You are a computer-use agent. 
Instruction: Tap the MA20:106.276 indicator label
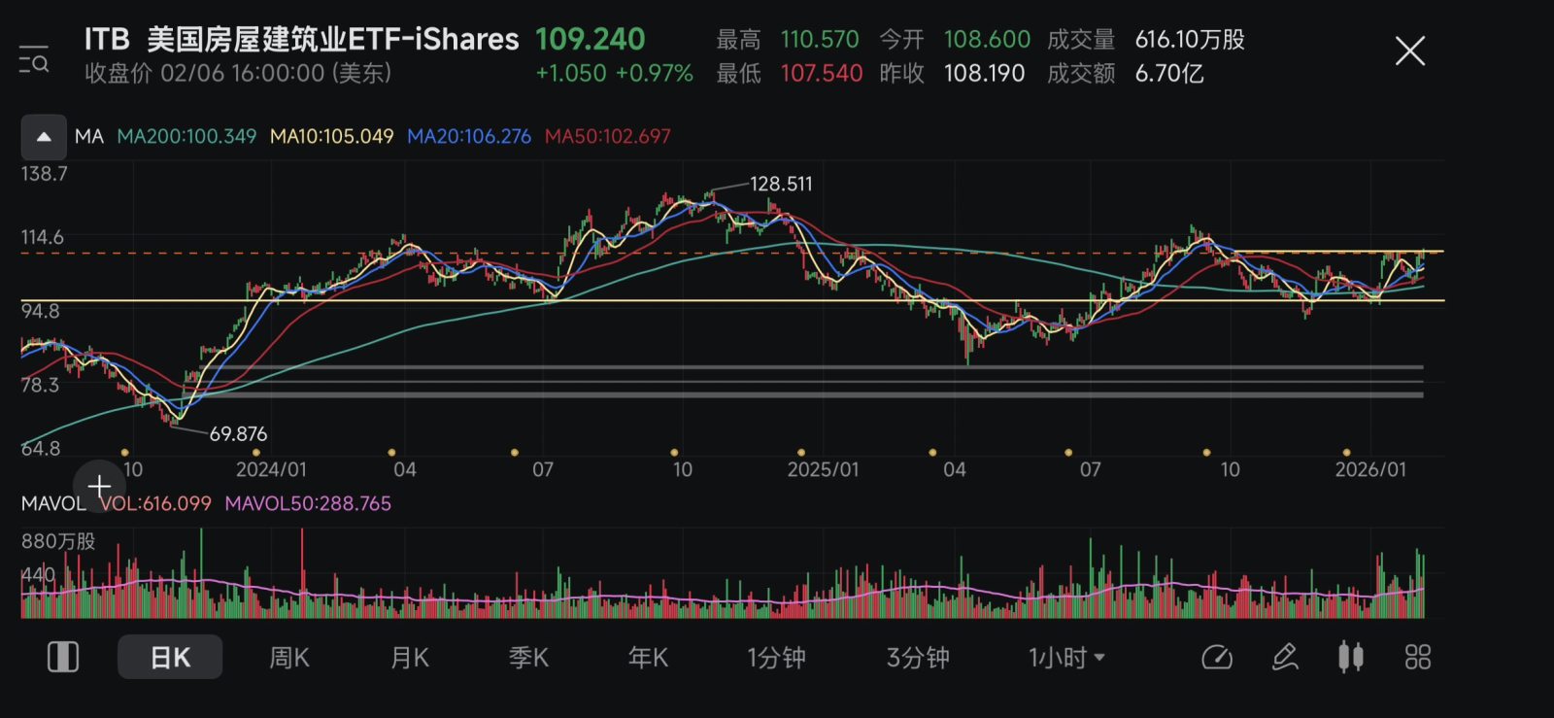pos(469,137)
